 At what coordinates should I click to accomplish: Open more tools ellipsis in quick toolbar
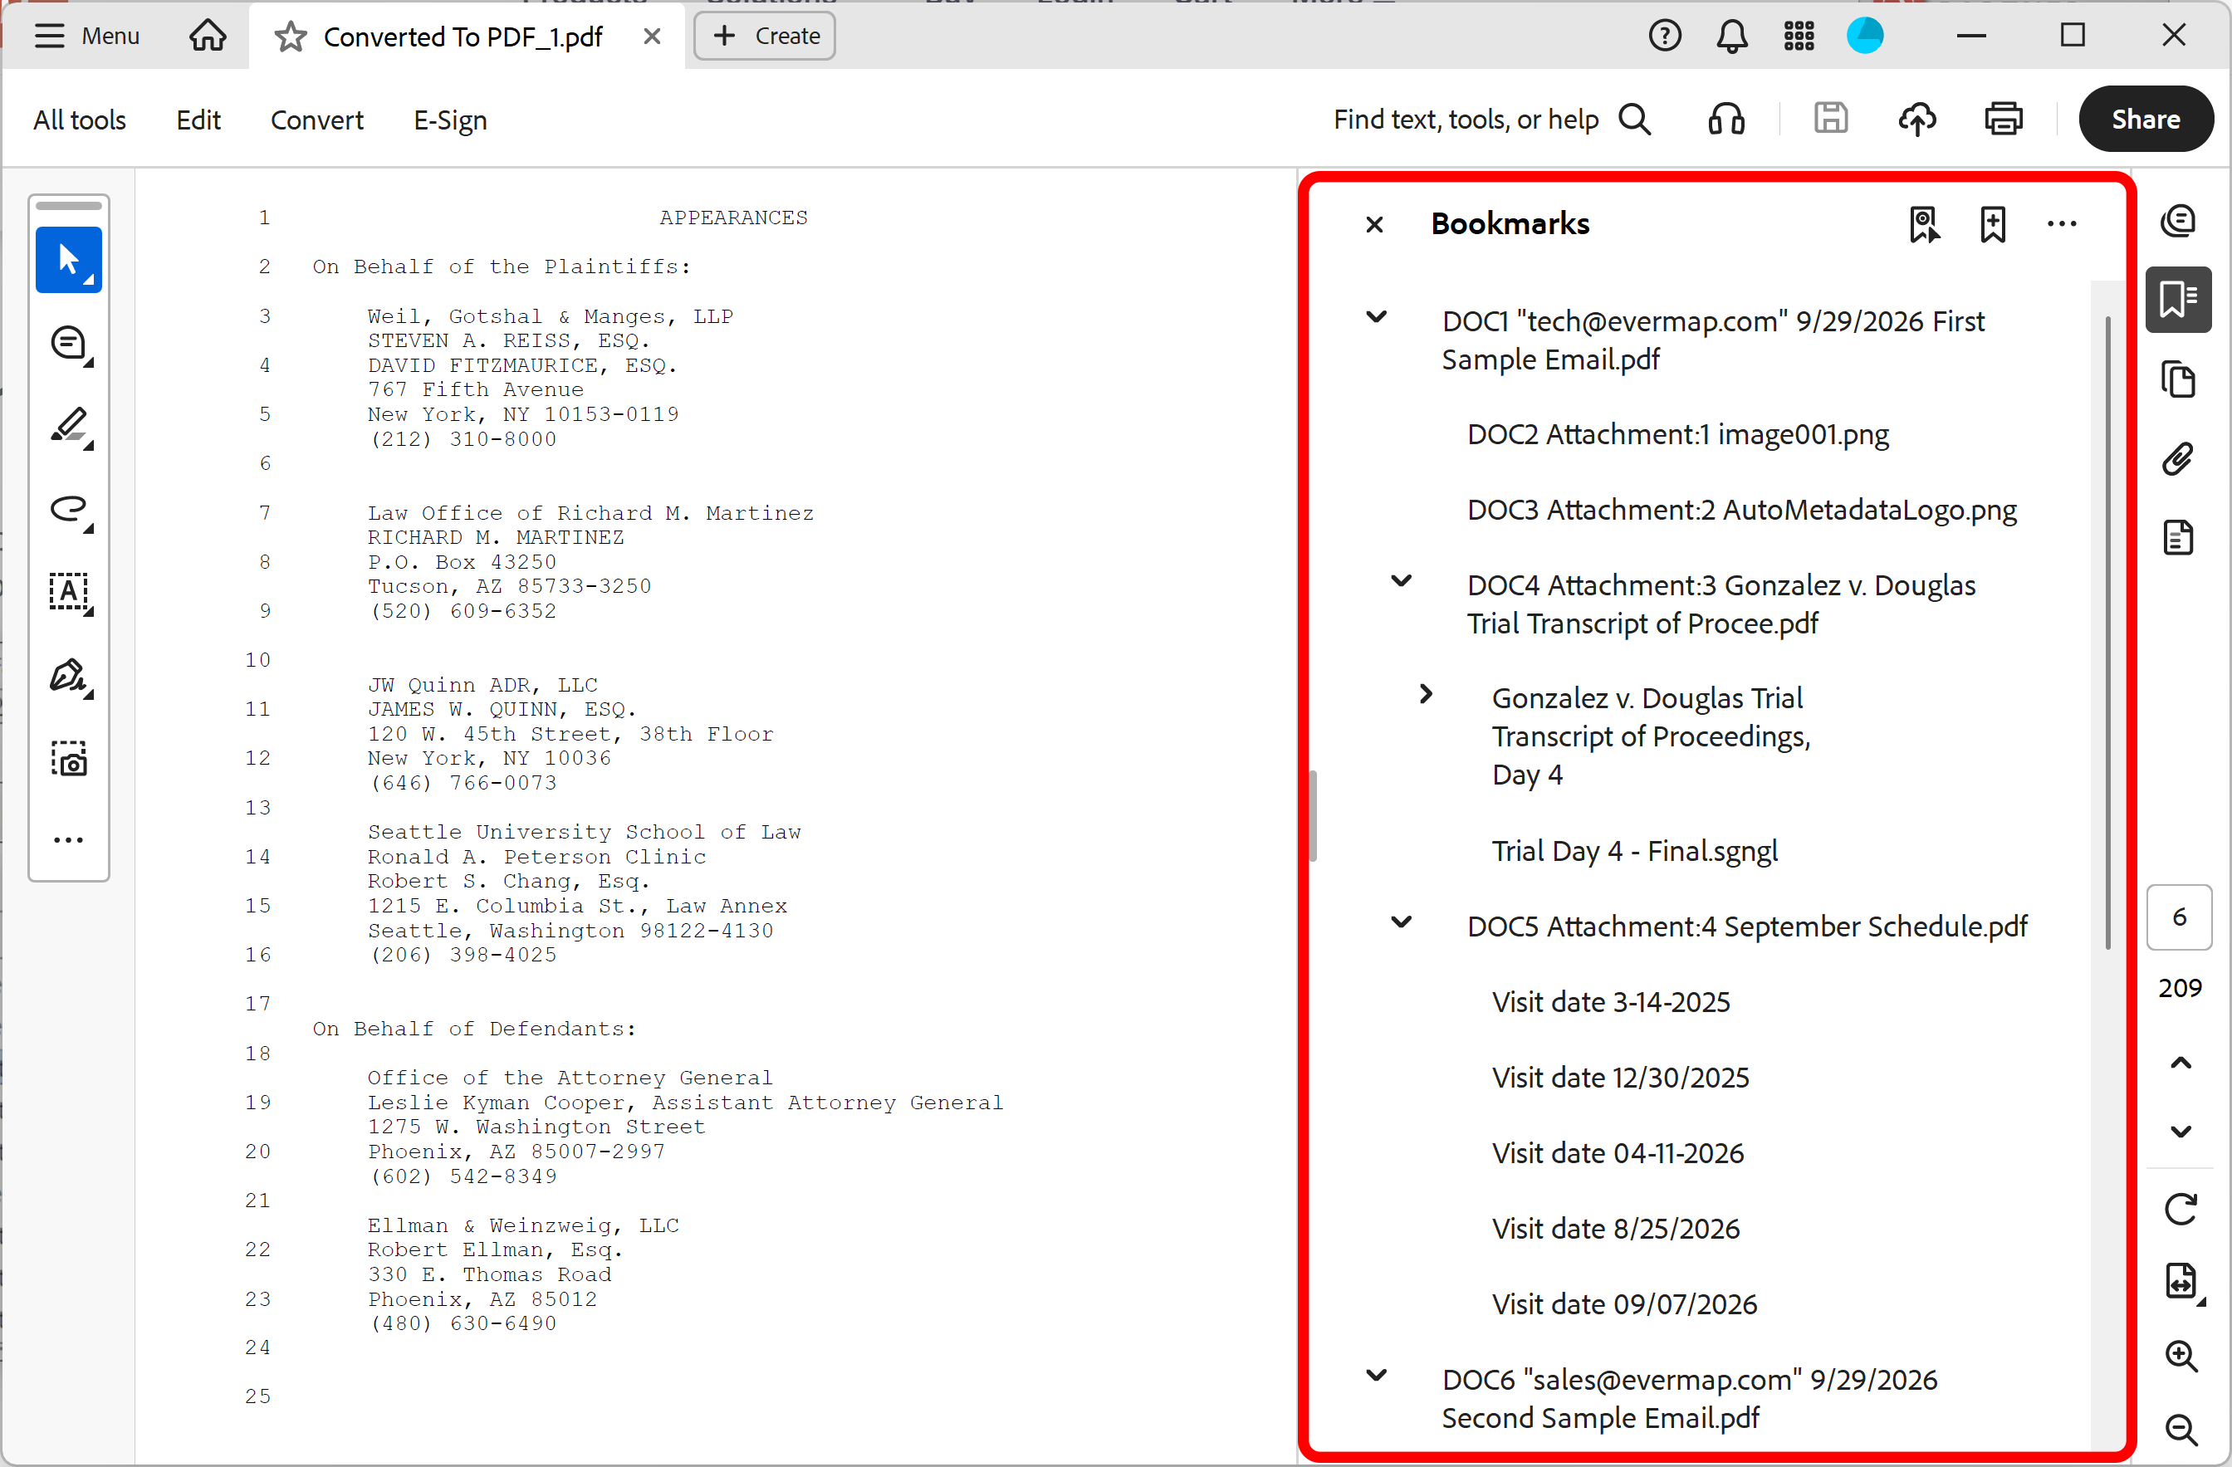(68, 840)
